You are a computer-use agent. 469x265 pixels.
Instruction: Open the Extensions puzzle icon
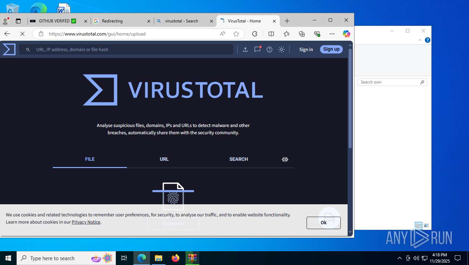255,34
